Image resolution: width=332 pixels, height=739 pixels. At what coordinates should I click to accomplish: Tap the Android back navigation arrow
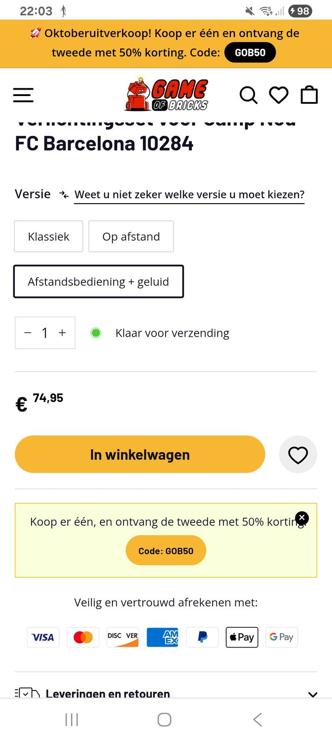point(258,719)
